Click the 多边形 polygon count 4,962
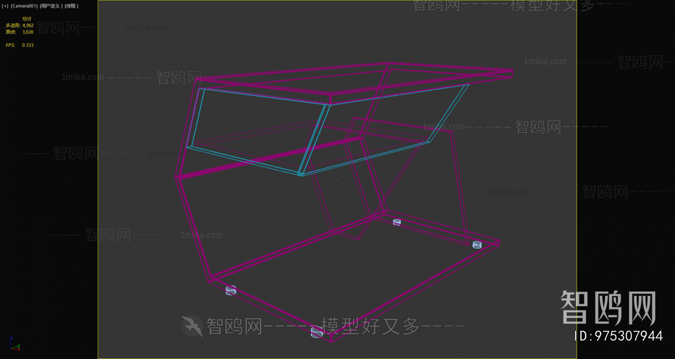This screenshot has height=359, width=675. [28, 25]
